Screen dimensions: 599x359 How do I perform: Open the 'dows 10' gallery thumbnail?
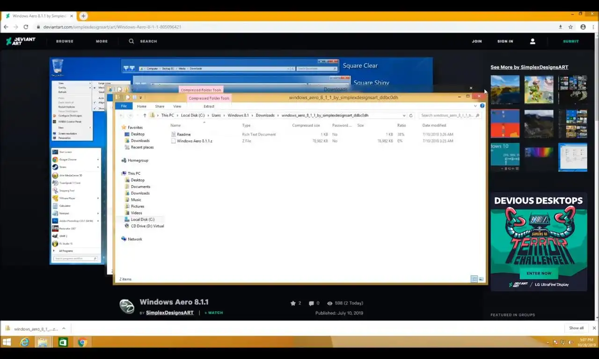505,157
